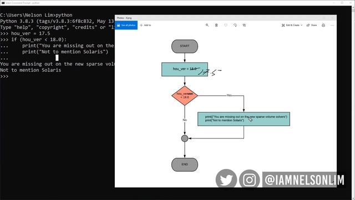The width and height of the screenshot is (355, 200).
Task: Click the favorite heart icon
Action: click(226, 25)
